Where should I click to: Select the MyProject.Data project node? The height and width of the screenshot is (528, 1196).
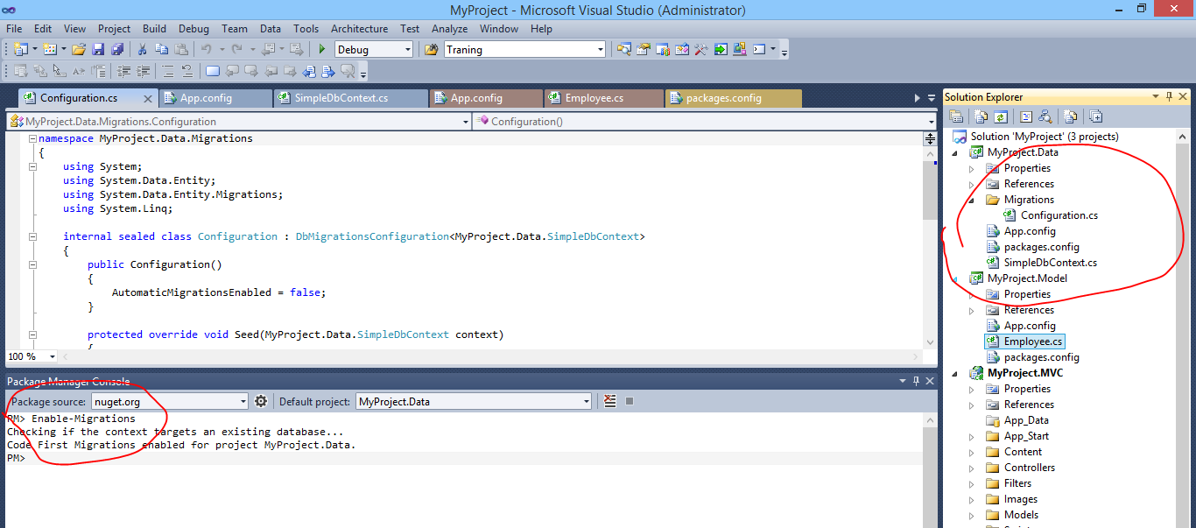1022,152
